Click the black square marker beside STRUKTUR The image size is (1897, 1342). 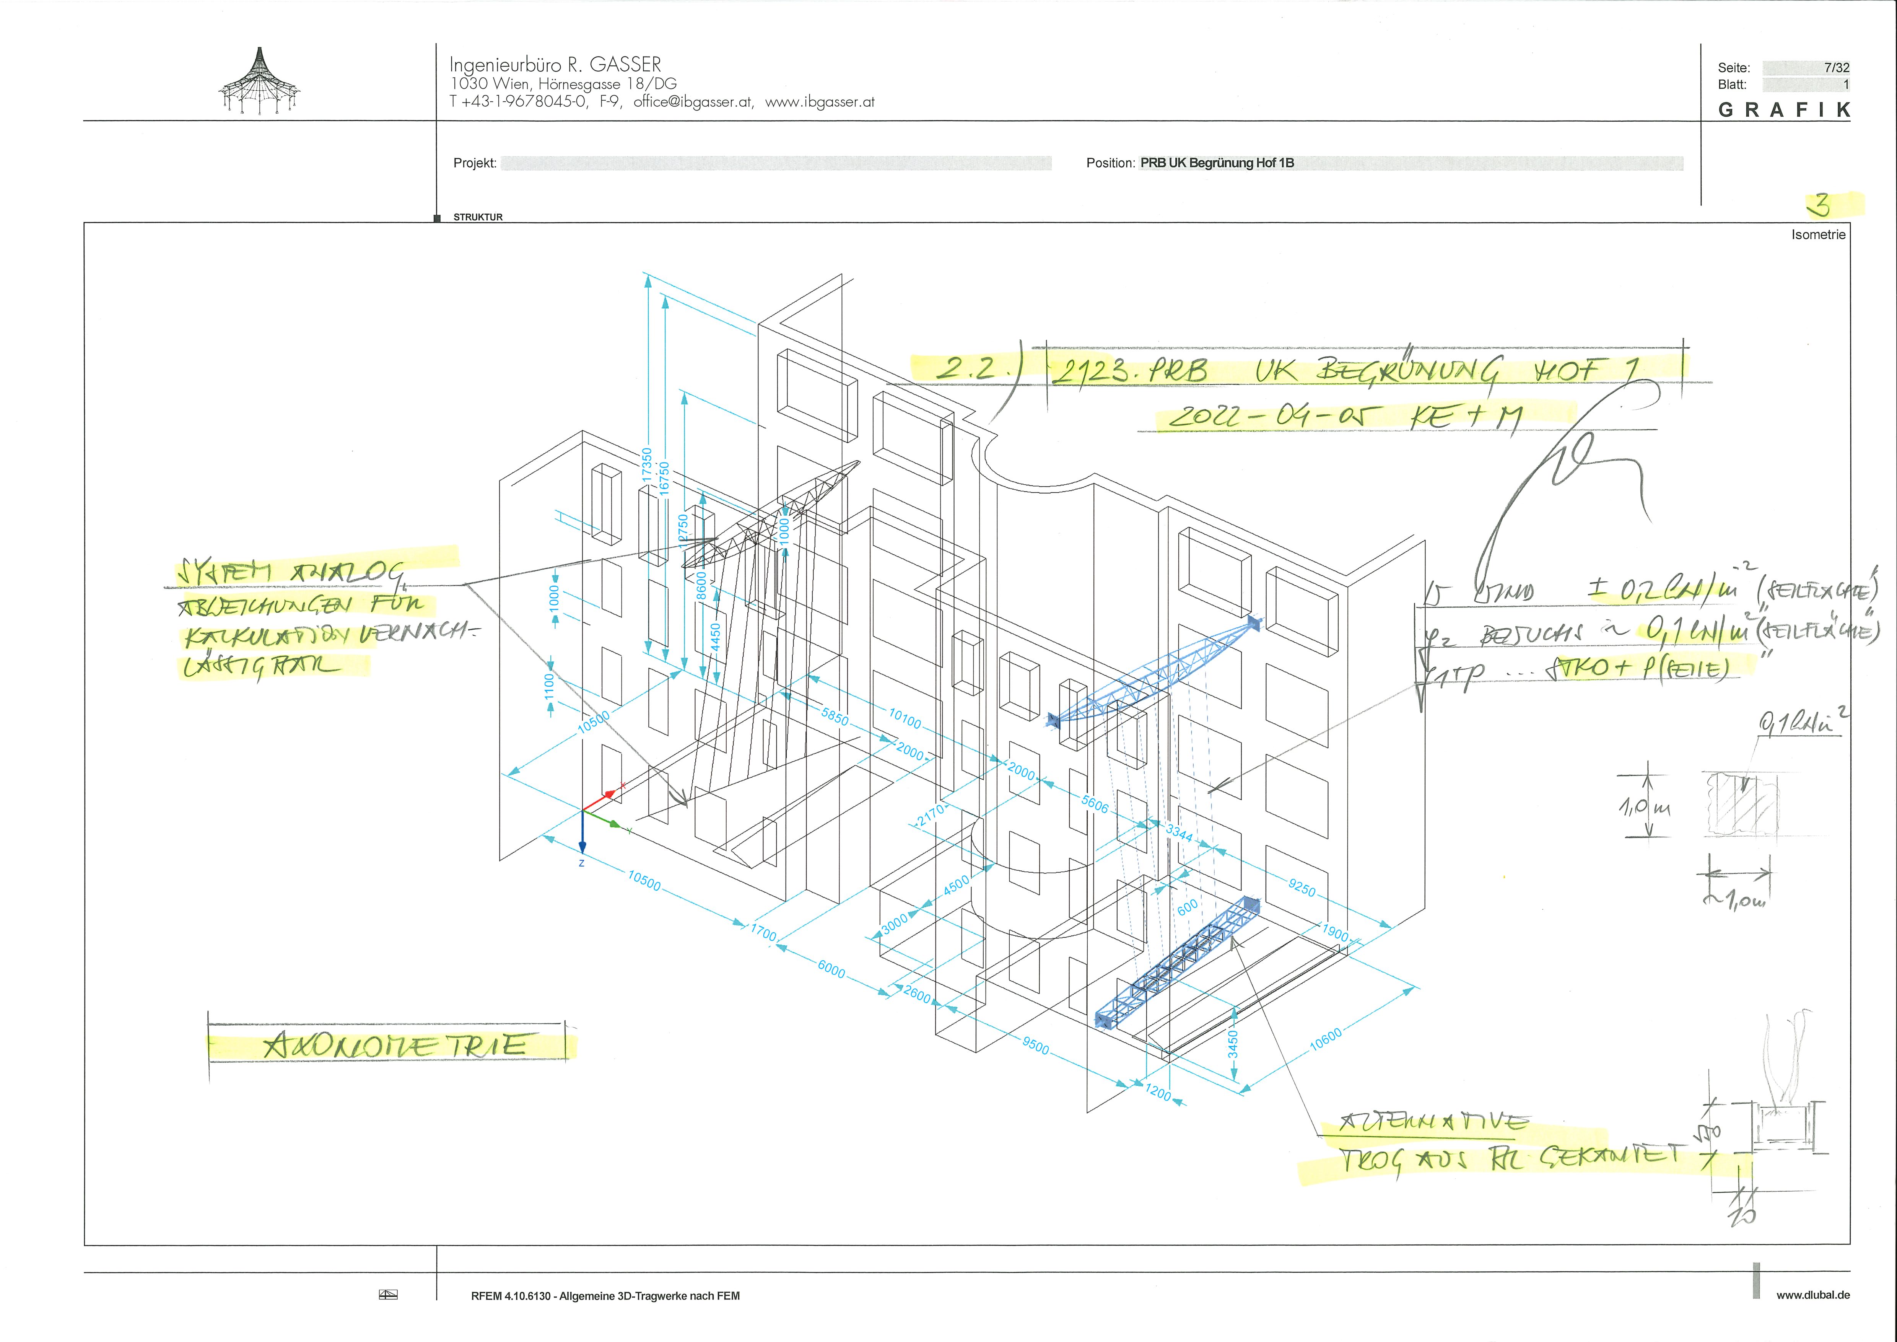point(437,218)
